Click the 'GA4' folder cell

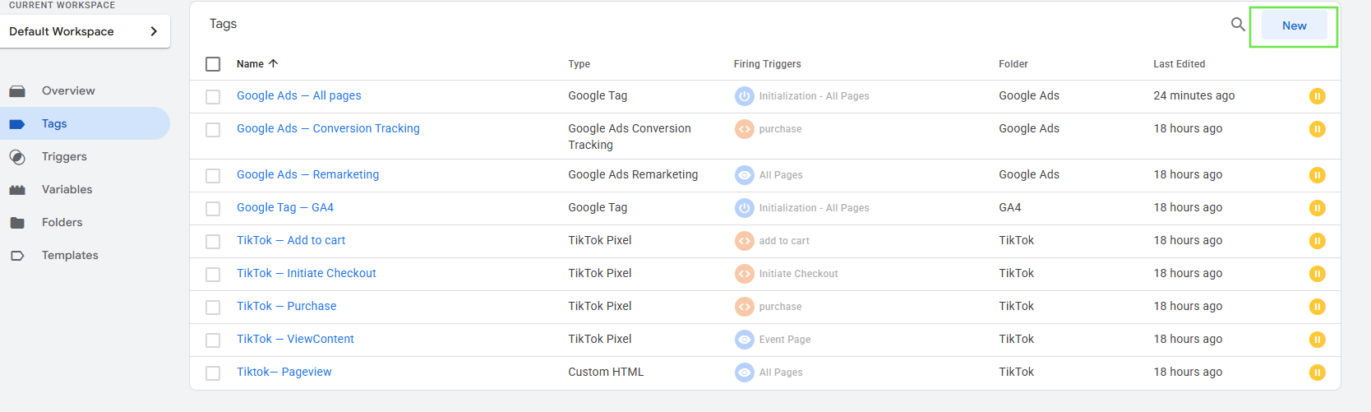coord(1010,207)
